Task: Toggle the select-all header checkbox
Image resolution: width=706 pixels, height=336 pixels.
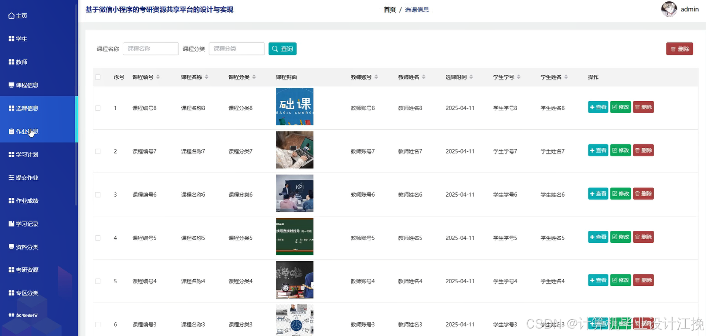Action: 98,77
